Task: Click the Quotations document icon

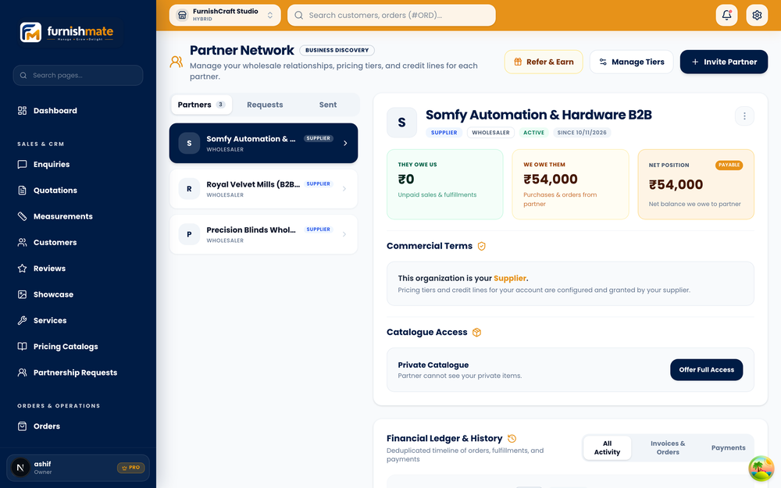Action: coord(22,191)
